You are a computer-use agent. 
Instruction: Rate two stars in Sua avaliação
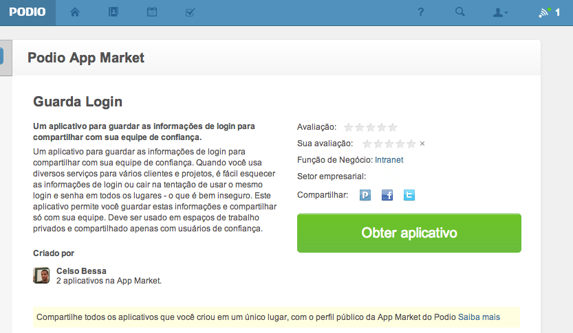(x=378, y=143)
